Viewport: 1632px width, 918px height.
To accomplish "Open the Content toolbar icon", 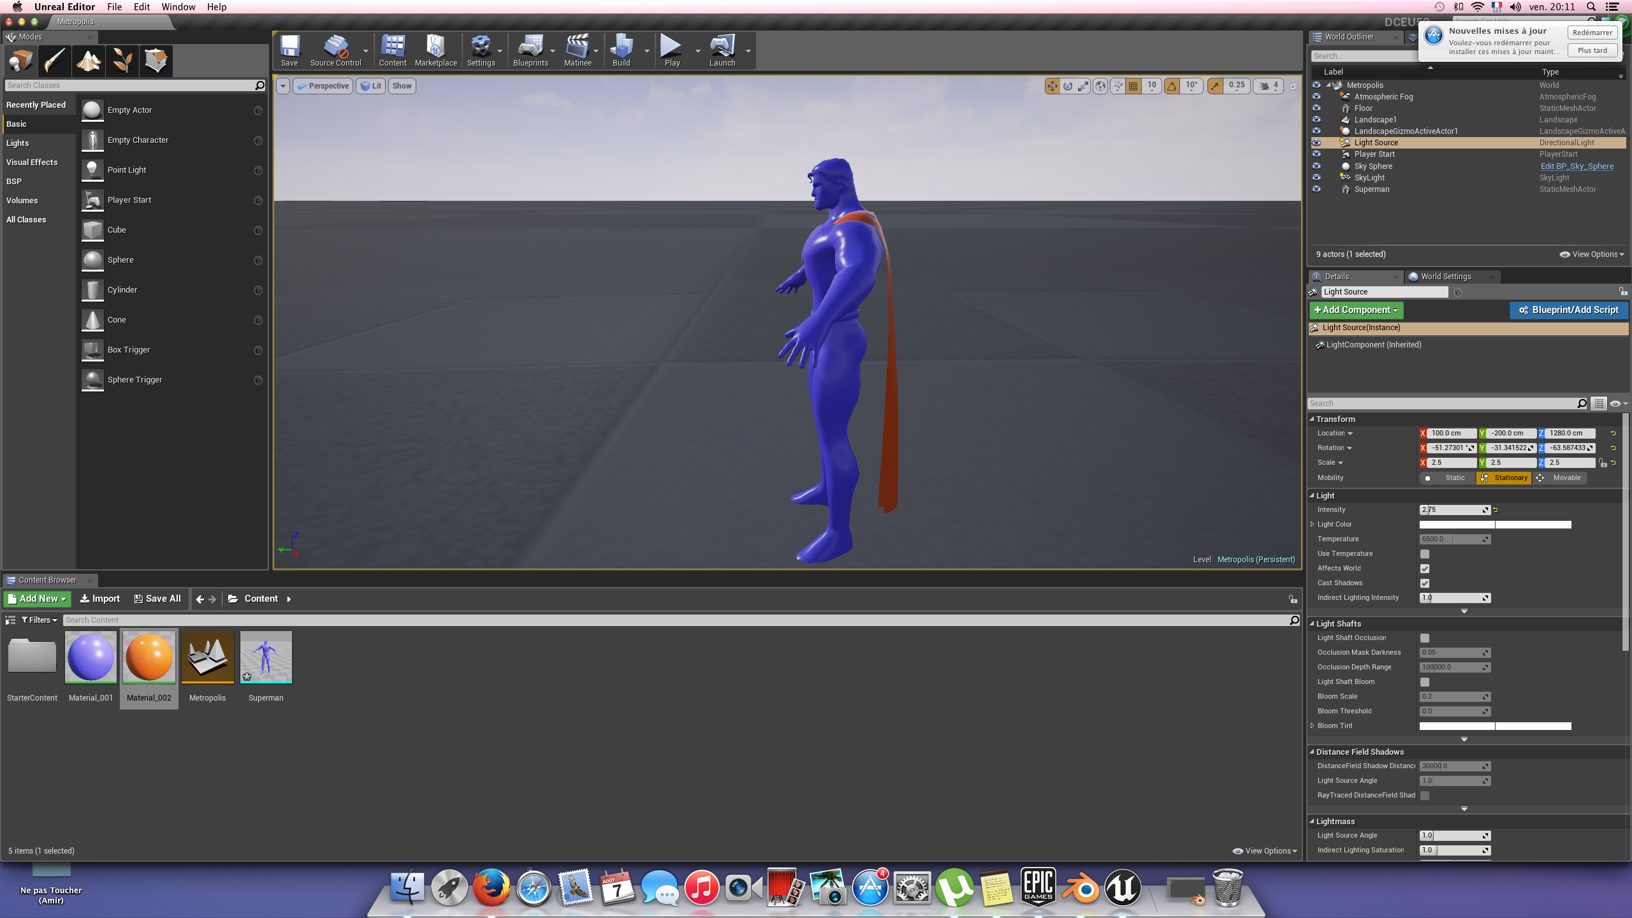I will click(393, 50).
